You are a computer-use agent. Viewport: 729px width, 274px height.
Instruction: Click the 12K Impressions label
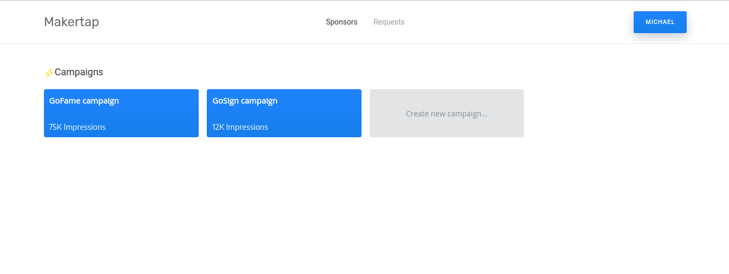coord(240,127)
